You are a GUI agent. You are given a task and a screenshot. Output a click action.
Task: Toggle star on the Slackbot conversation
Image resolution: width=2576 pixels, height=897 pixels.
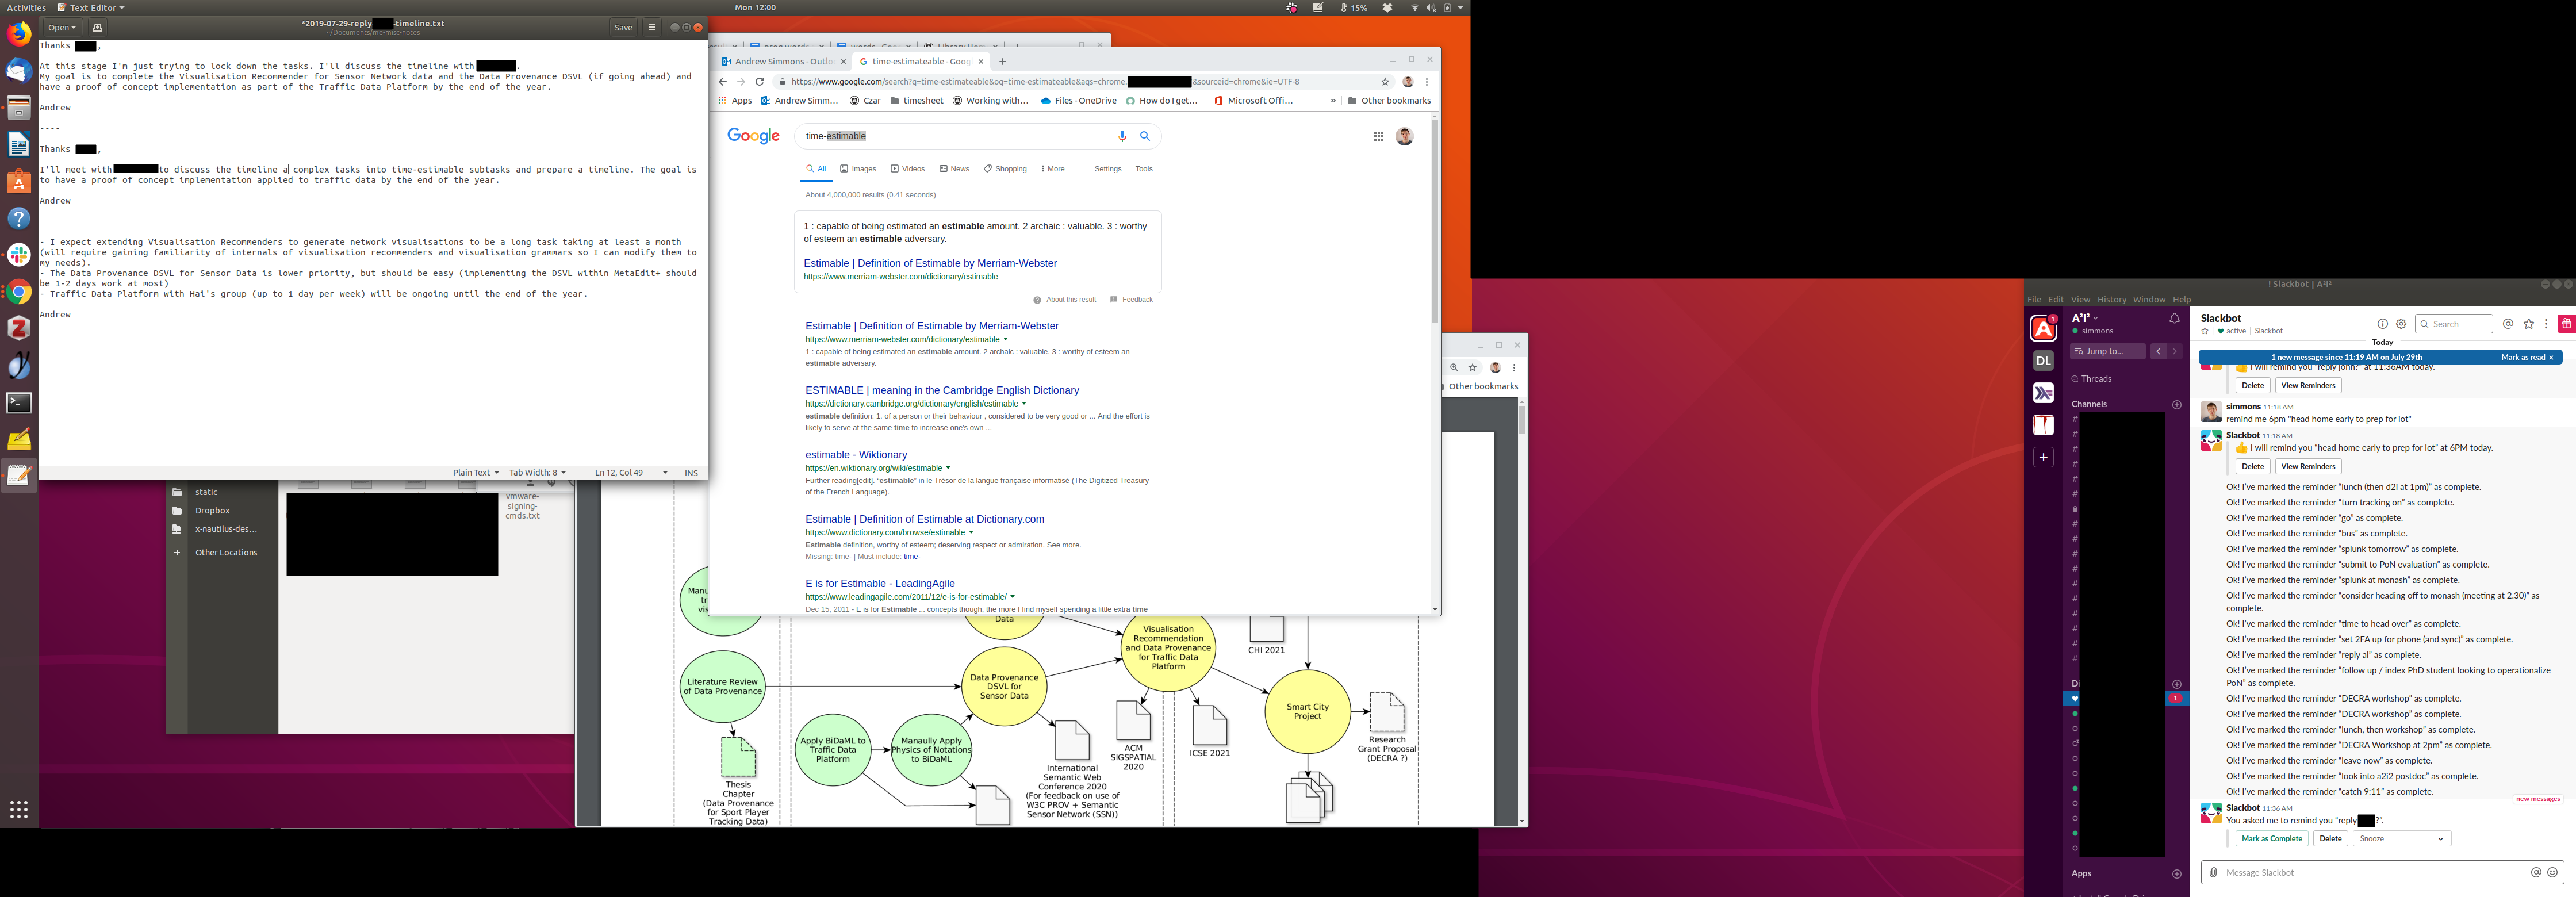tap(2205, 331)
